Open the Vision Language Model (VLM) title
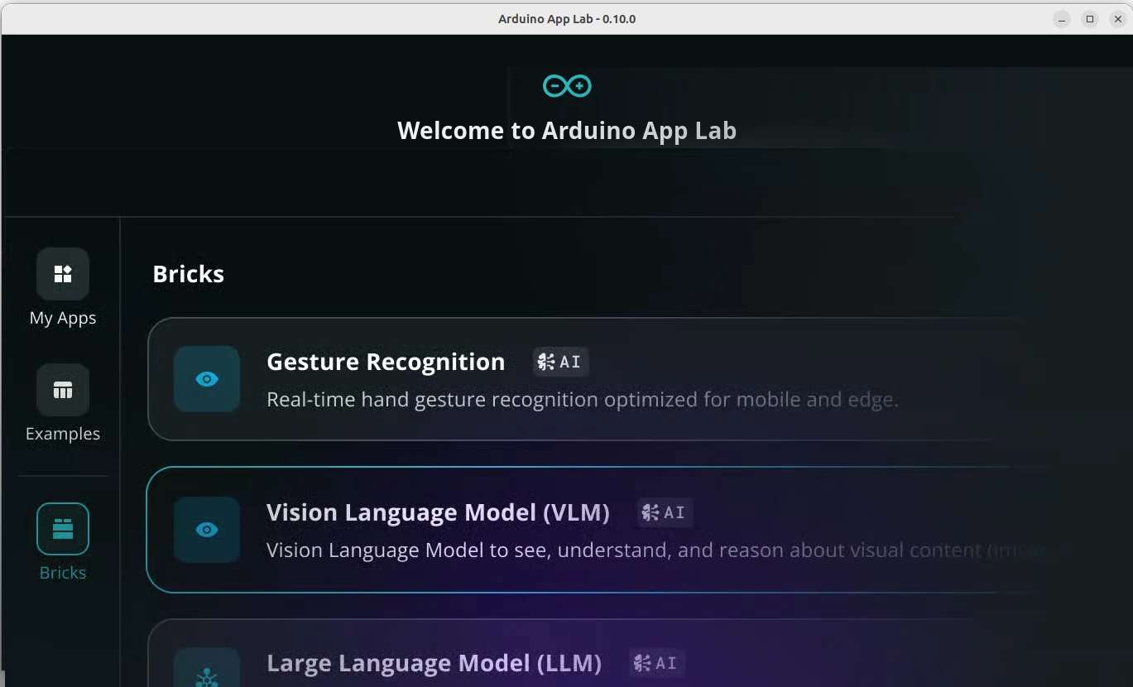1133x687 pixels. tap(438, 512)
